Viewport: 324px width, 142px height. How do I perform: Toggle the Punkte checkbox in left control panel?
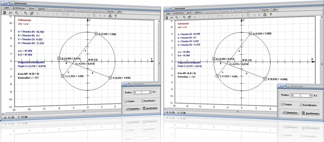click(x=126, y=101)
